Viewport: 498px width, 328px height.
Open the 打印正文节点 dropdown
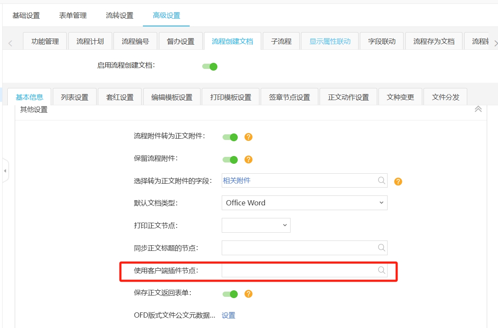pyautogui.click(x=256, y=225)
